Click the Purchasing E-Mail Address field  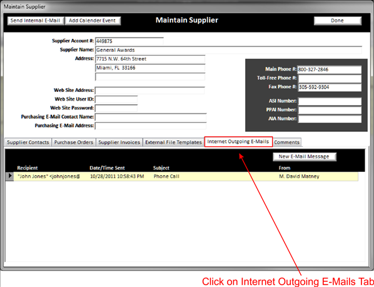[x=151, y=126]
